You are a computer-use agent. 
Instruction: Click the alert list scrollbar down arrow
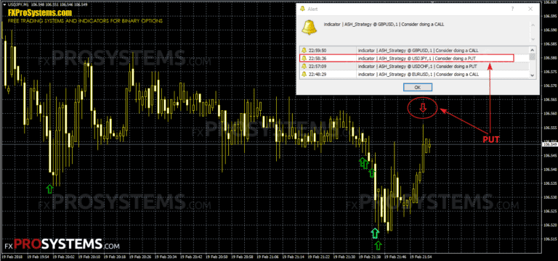(x=533, y=75)
